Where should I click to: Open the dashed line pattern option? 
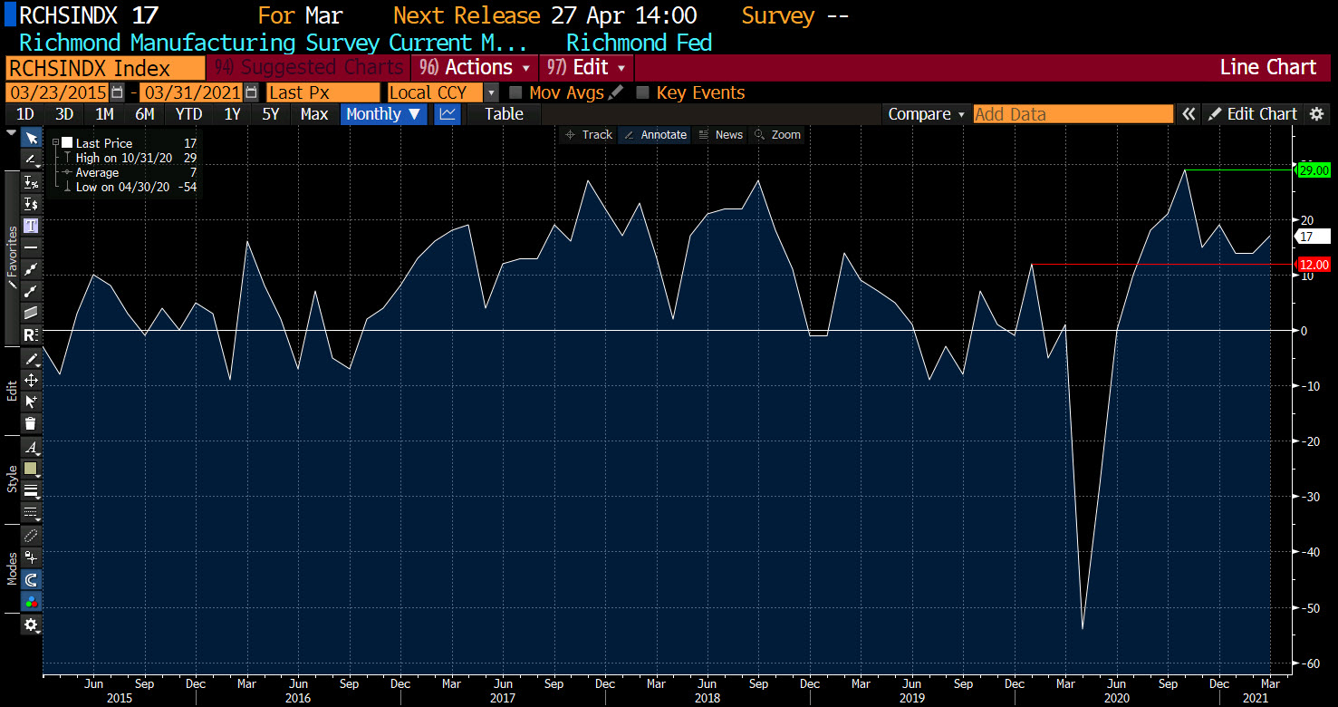coord(31,512)
